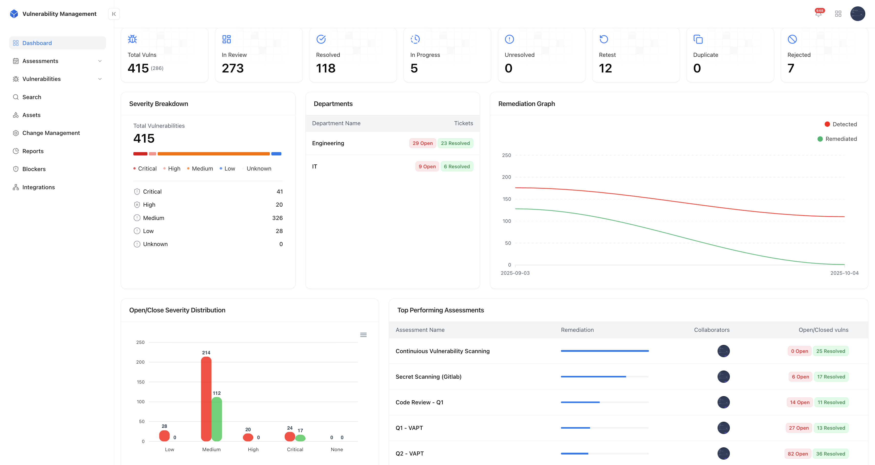Click the Total Vulns bug icon
The image size is (875, 465).
(x=132, y=39)
